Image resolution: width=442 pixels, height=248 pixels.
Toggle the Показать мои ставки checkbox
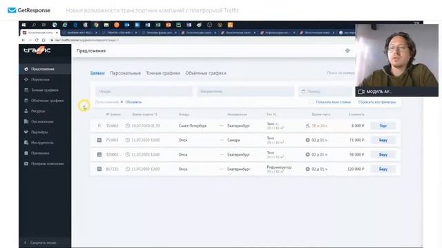coord(311,102)
